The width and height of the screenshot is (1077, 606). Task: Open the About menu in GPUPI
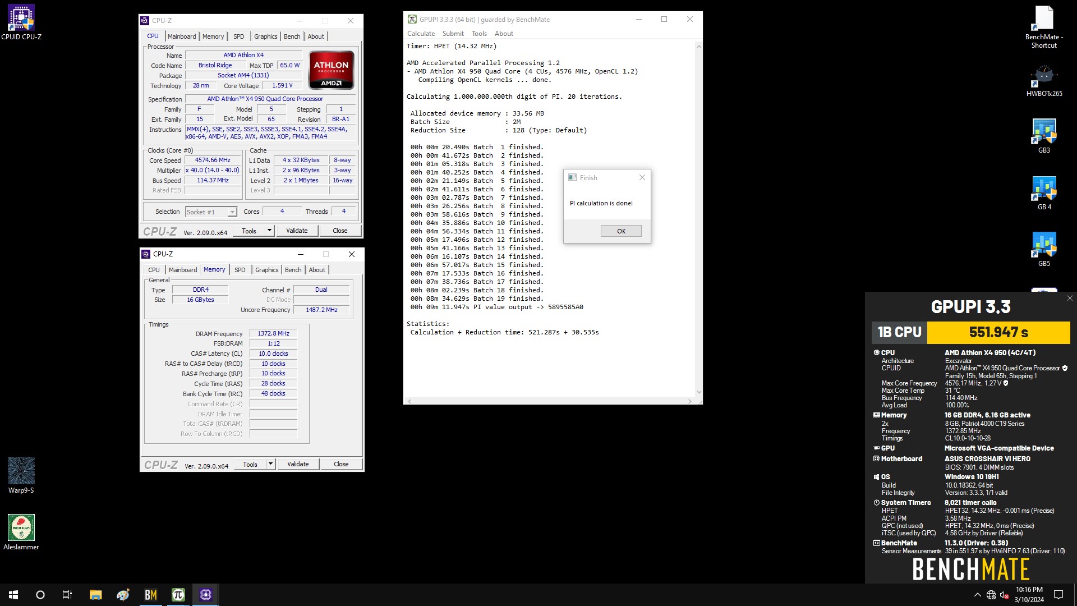pos(504,33)
